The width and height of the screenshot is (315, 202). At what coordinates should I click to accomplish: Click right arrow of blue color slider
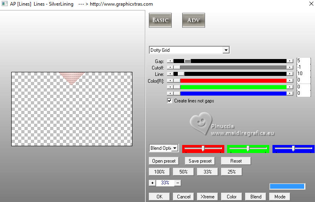click(290, 94)
